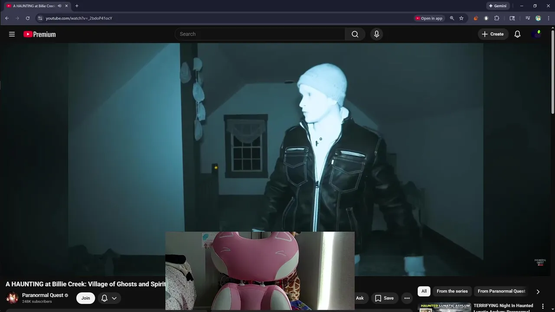The image size is (555, 312).
Task: Open the Google Lens search icon
Action: pos(512,18)
